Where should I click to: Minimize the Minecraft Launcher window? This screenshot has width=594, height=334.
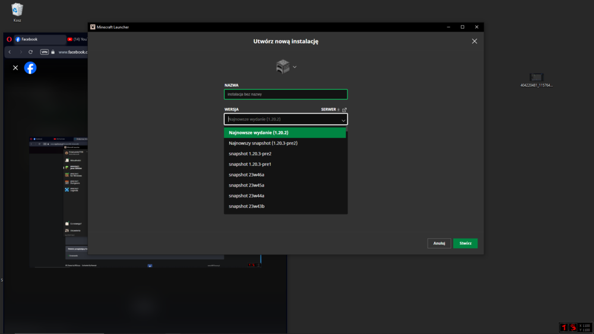448,27
